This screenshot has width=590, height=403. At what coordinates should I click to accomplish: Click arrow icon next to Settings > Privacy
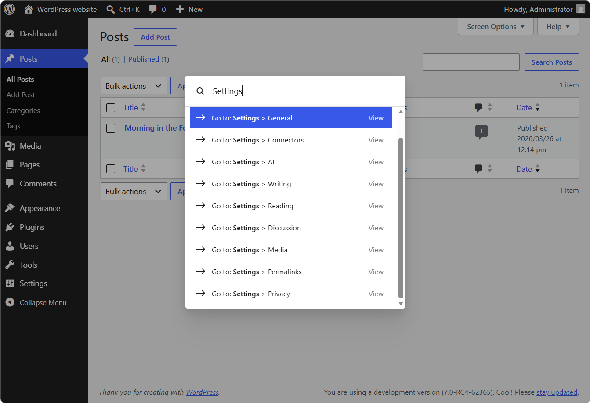201,294
